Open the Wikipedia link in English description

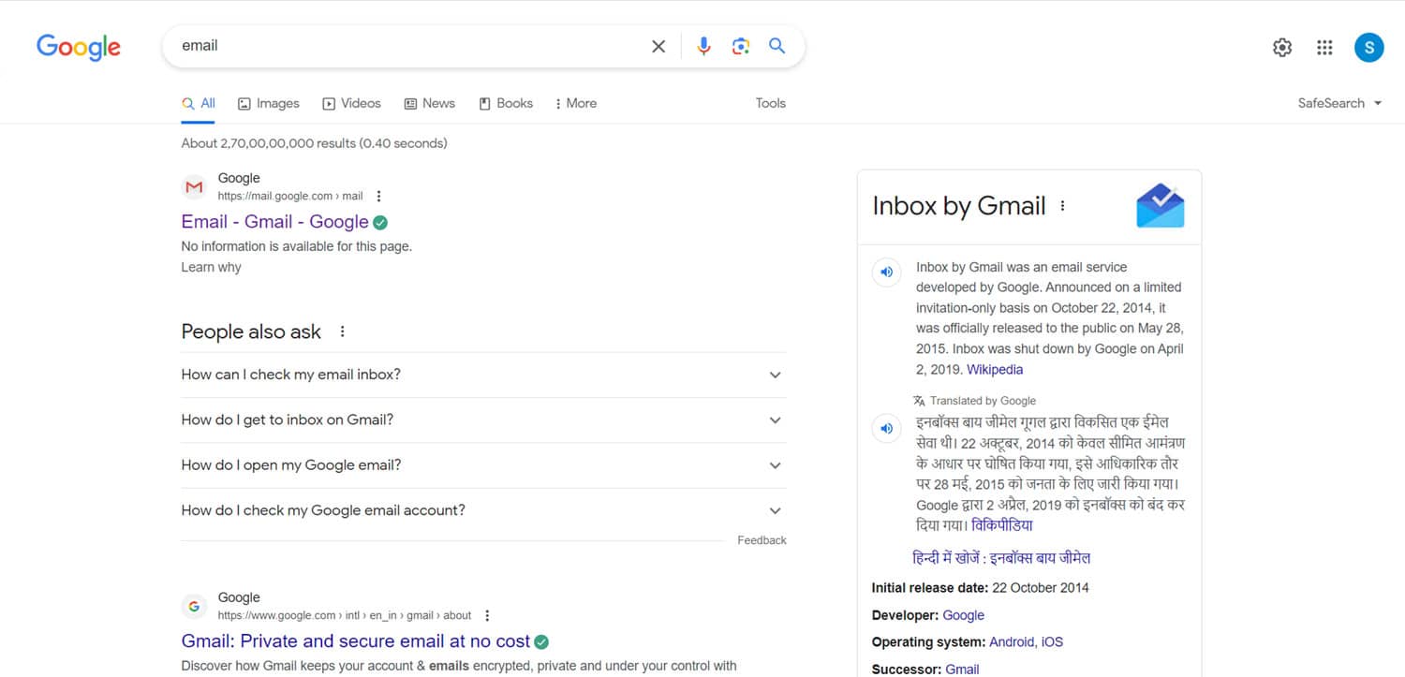point(995,370)
